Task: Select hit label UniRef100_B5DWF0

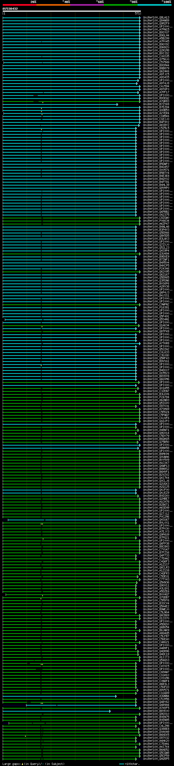Action: [x=156, y=164]
